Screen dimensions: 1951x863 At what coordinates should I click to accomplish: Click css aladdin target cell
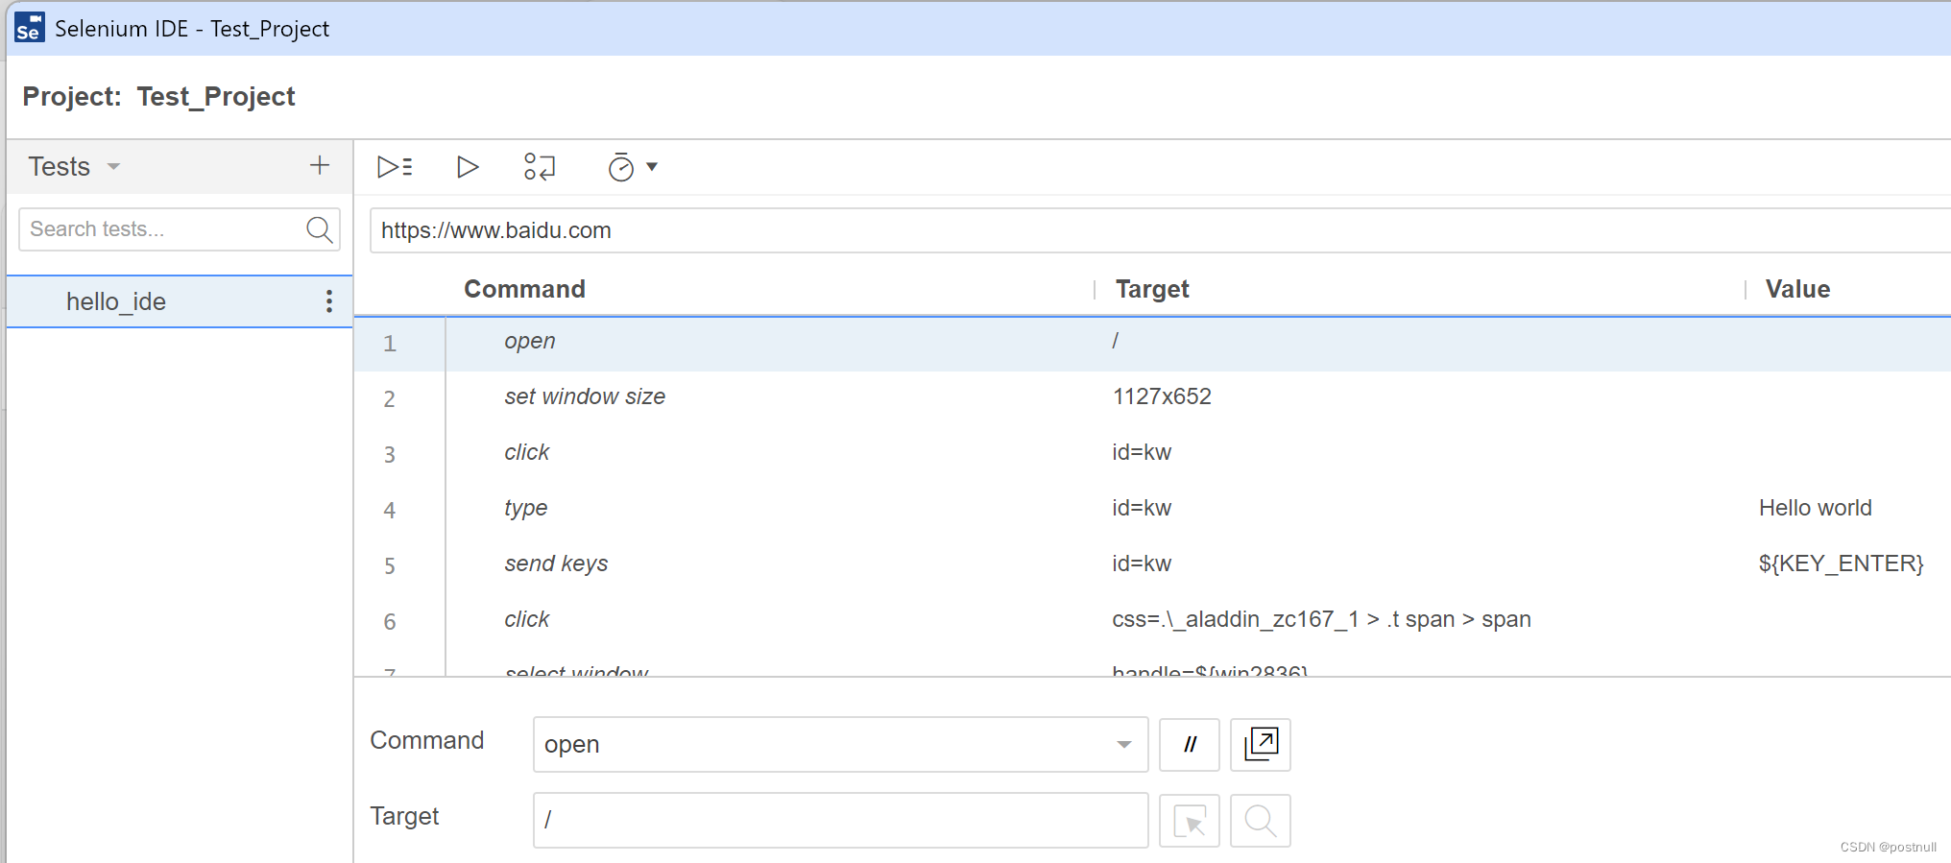[x=1321, y=619]
